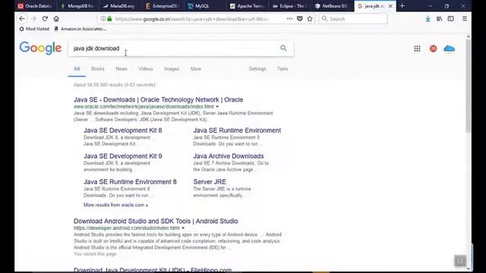Open Download Android Studio and SDK Tools result
The image size is (486, 273).
[156, 221]
